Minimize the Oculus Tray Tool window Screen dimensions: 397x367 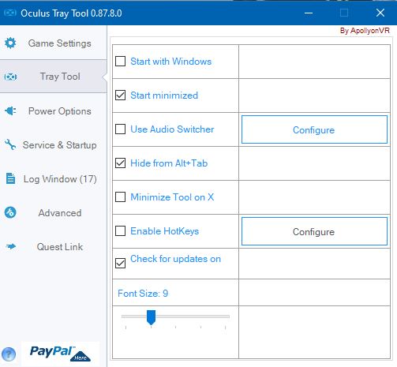[x=309, y=13]
